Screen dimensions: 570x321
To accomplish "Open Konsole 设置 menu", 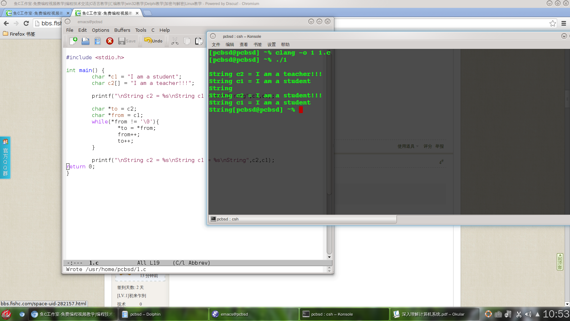I will click(271, 45).
